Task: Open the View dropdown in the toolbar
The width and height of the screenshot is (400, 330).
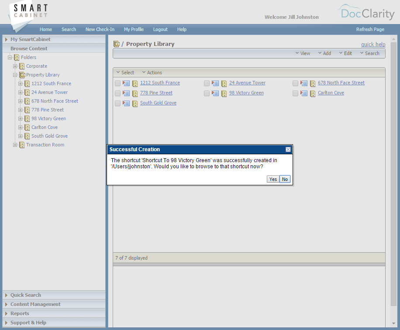Action: (303, 53)
